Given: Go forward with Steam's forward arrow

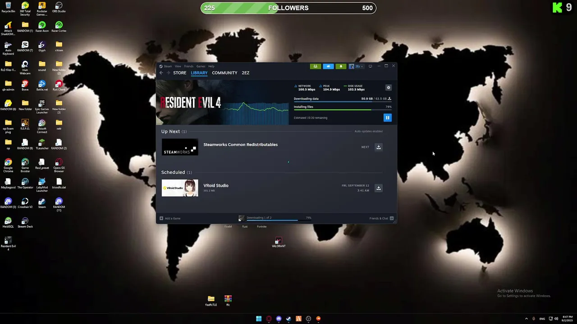Looking at the screenshot, I should pos(169,73).
